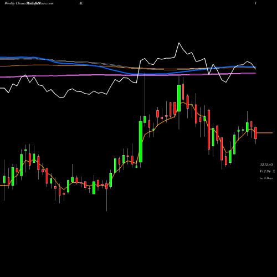The width and height of the screenshot is (277, 277).
Task: Click the price value 1212.45
Action: (266, 165)
